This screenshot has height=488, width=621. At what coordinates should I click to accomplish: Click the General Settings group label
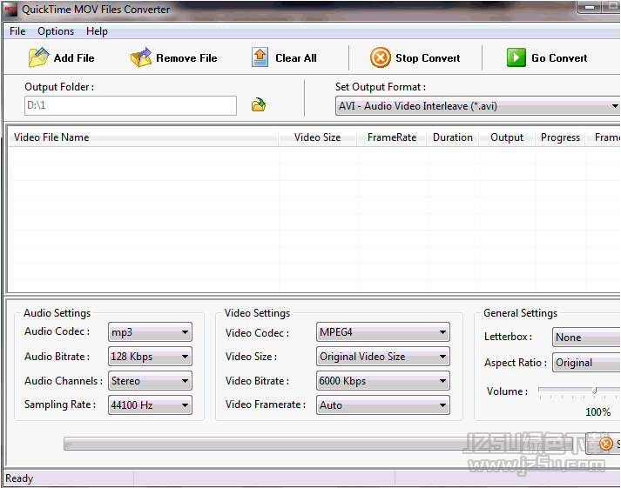[520, 313]
